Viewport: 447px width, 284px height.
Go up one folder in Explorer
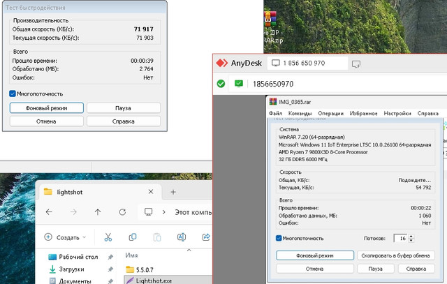(98, 212)
